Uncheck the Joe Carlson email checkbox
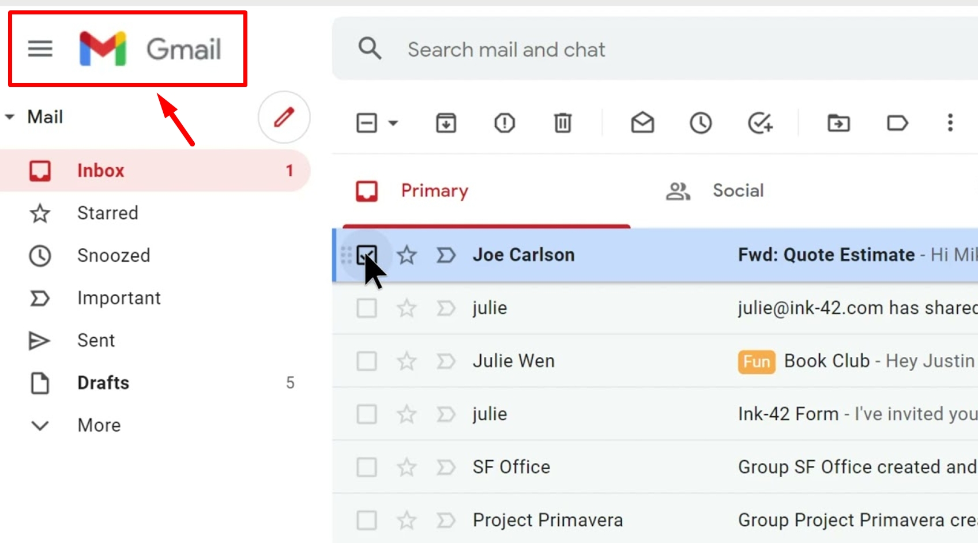The image size is (978, 543). pyautogui.click(x=367, y=255)
